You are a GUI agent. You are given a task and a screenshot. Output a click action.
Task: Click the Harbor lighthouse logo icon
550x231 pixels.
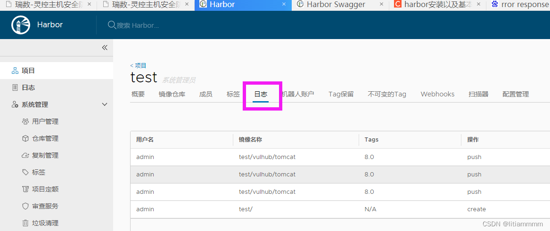pos(21,25)
